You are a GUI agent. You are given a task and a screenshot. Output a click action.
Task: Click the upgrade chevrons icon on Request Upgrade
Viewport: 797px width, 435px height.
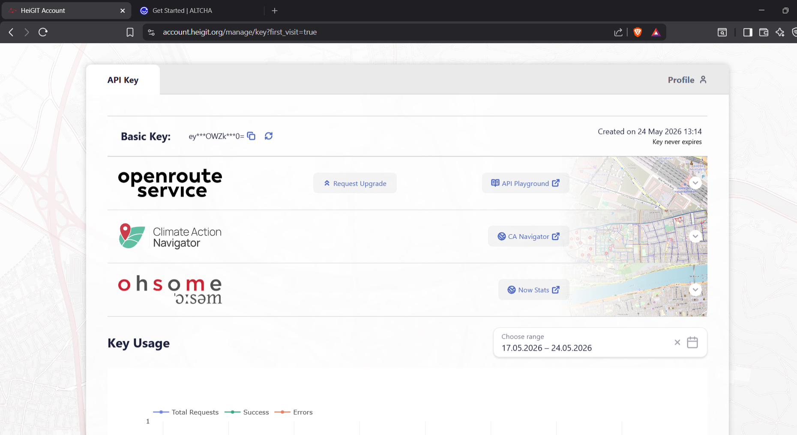tap(327, 183)
